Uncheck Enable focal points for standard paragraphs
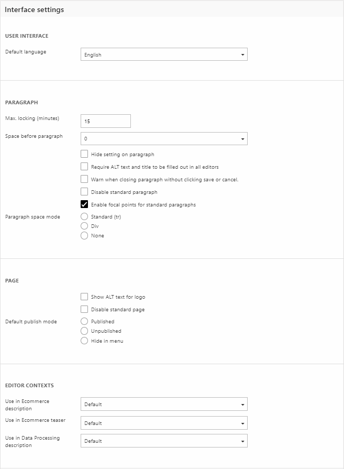 pos(84,204)
